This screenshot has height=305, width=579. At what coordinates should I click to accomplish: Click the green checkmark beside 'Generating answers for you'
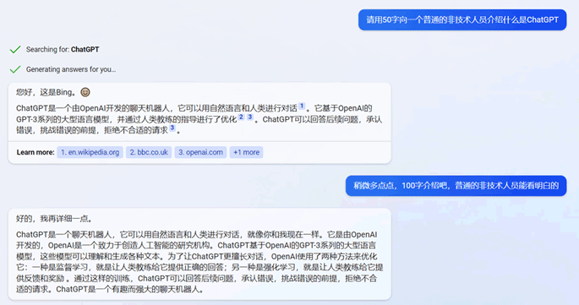(x=15, y=69)
